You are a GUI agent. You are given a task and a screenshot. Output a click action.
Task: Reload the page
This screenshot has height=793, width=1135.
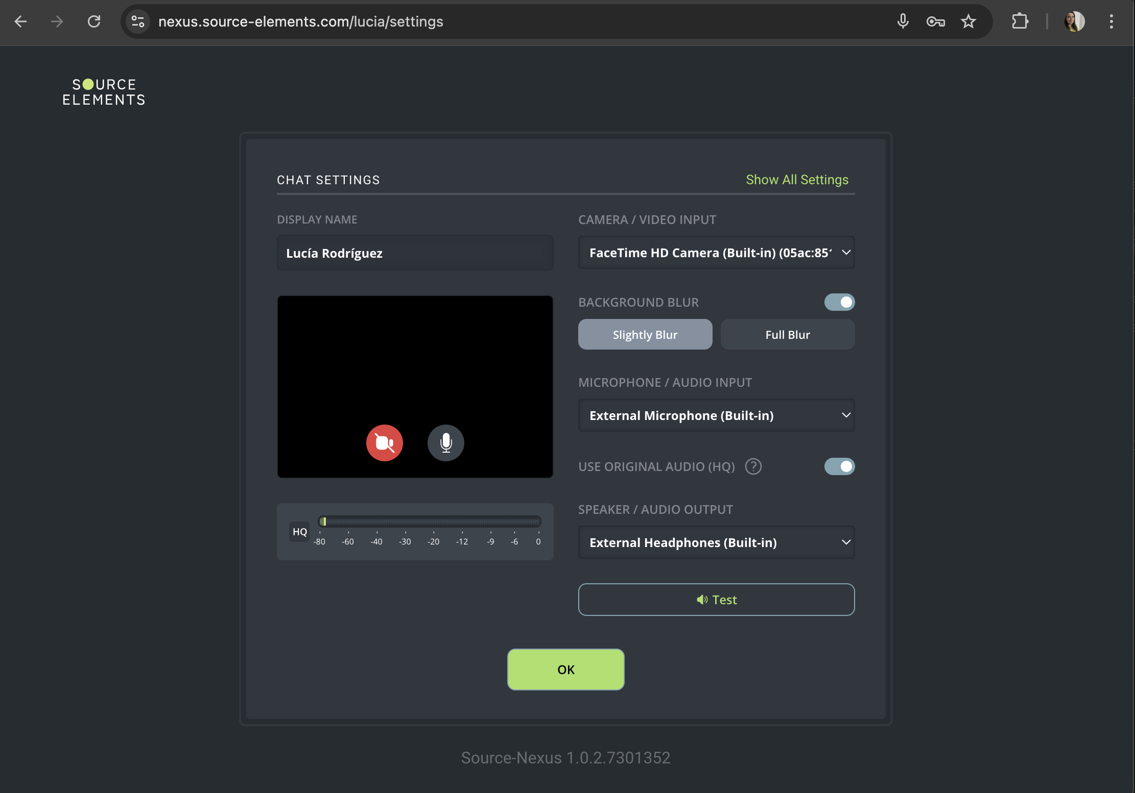pos(94,21)
